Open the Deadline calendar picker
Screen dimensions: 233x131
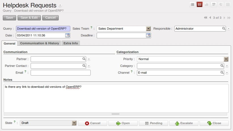[x=148, y=35]
